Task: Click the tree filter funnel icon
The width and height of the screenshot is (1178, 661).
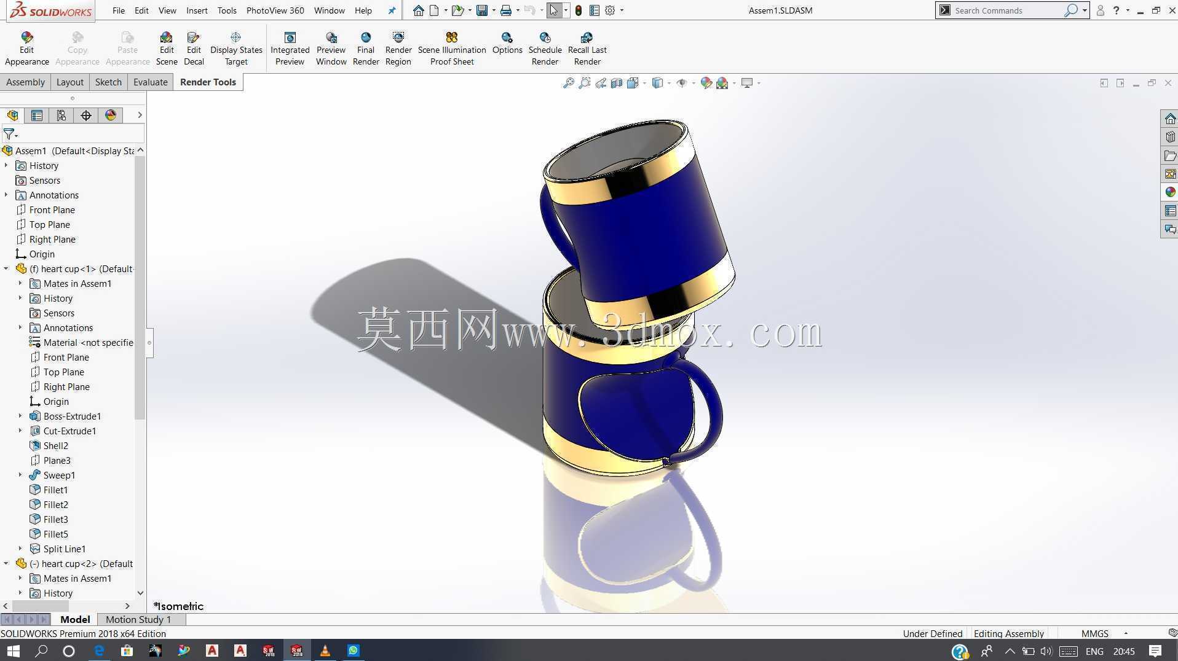Action: coord(9,134)
